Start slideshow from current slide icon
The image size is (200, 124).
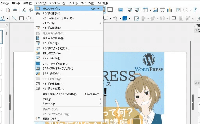(137, 10)
